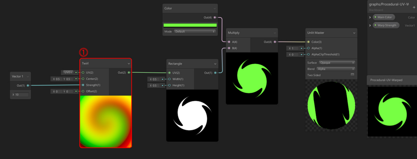The width and height of the screenshot is (417, 159).
Task: Expand the Main Color property arrow
Action: pos(370,17)
